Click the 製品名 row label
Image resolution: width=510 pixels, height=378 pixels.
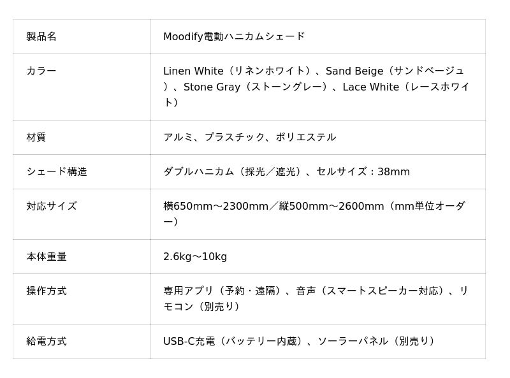pos(41,36)
